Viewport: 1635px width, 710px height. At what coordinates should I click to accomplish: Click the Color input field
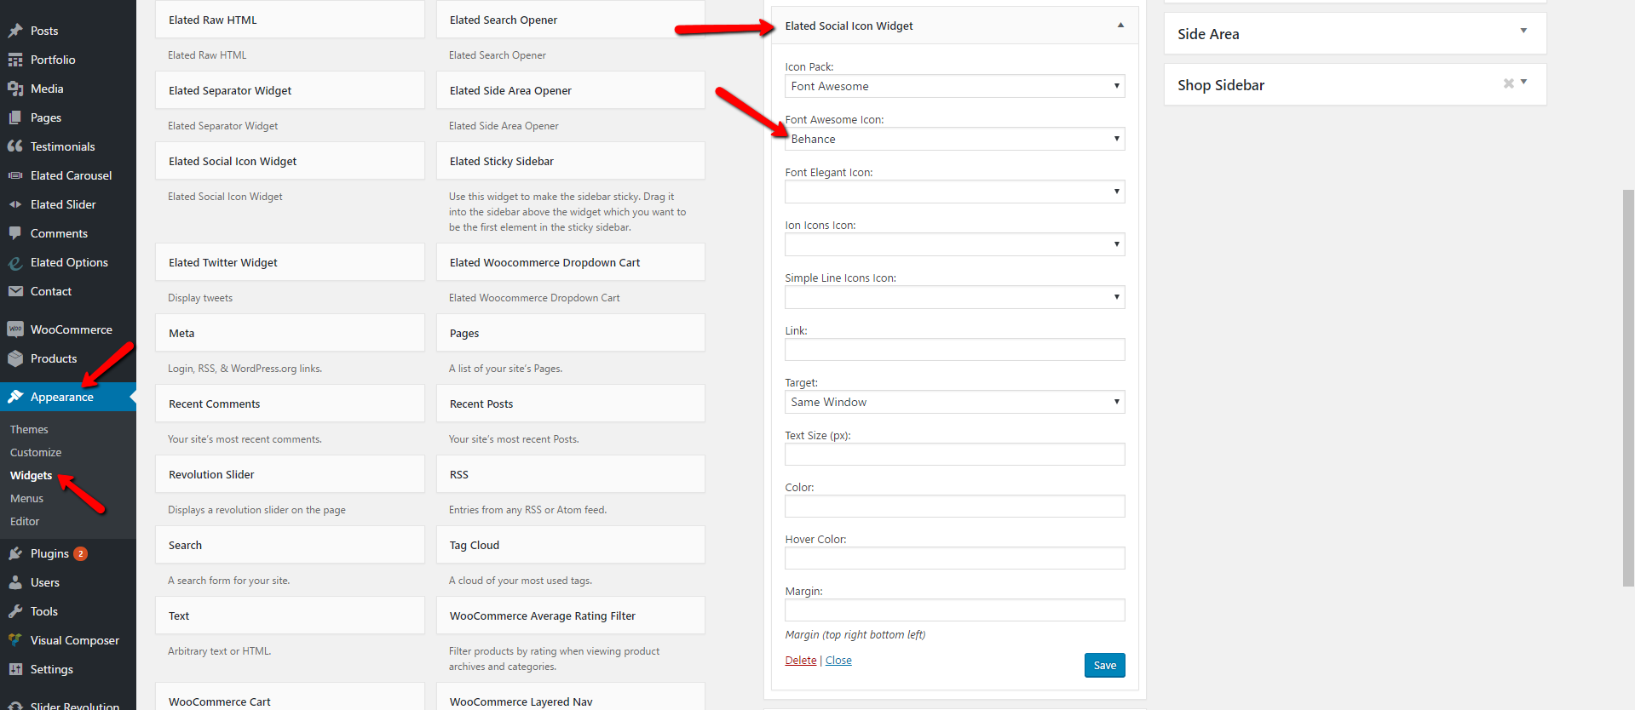click(x=954, y=507)
